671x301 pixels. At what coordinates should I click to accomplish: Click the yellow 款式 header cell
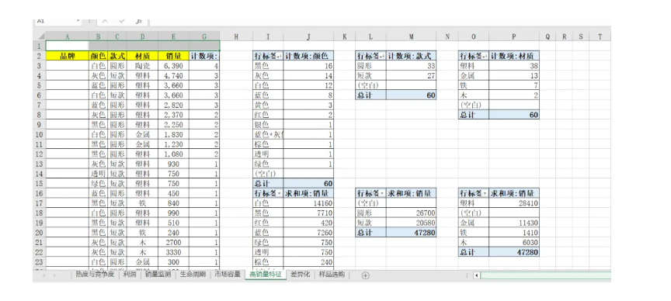pyautogui.click(x=117, y=56)
